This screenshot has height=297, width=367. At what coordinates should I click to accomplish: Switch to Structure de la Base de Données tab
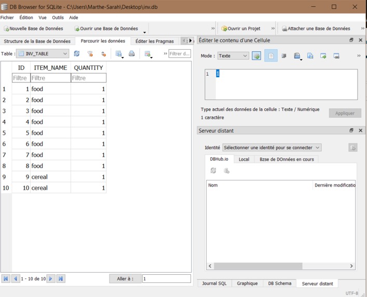[x=37, y=41]
